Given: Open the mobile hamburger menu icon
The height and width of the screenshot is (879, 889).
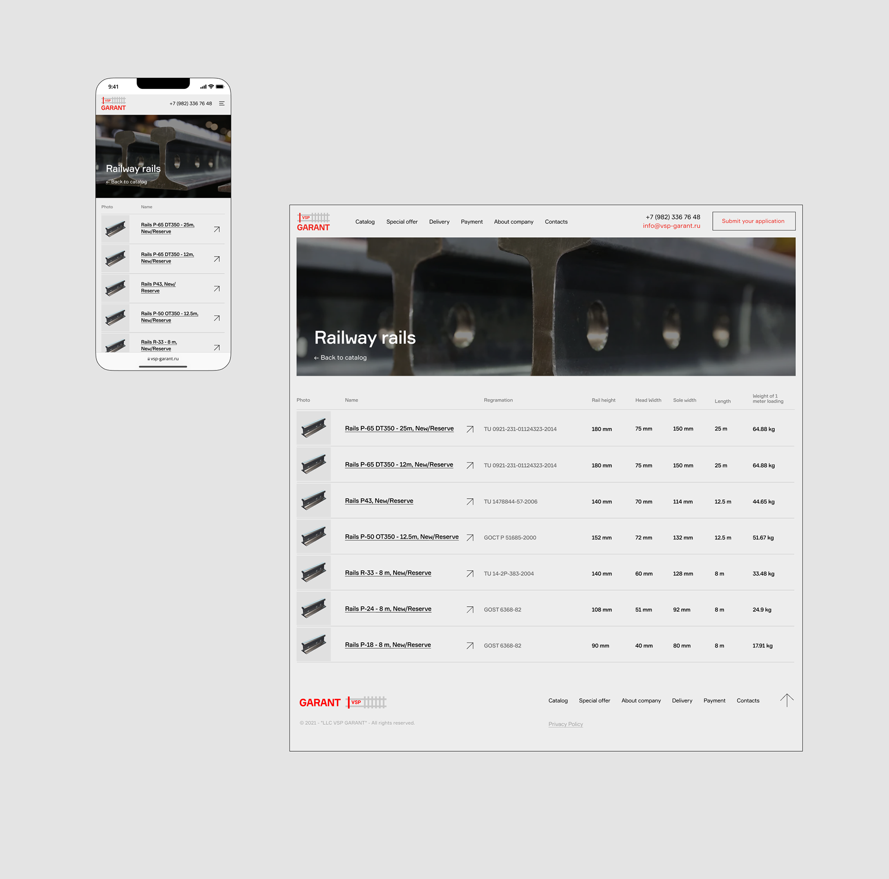Looking at the screenshot, I should [x=222, y=103].
